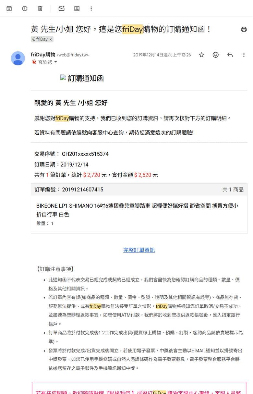Click the 聯絡我們 link in the notice box
The image size is (253, 394).
coord(120,392)
